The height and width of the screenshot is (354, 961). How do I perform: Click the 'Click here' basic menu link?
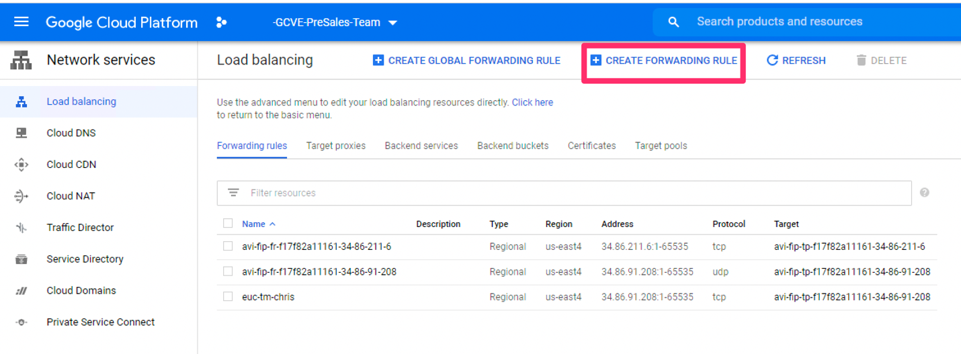(x=532, y=103)
